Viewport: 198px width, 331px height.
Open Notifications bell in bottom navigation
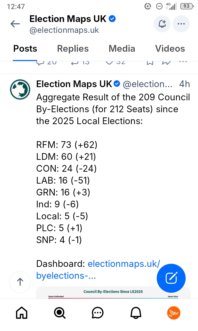136,313
